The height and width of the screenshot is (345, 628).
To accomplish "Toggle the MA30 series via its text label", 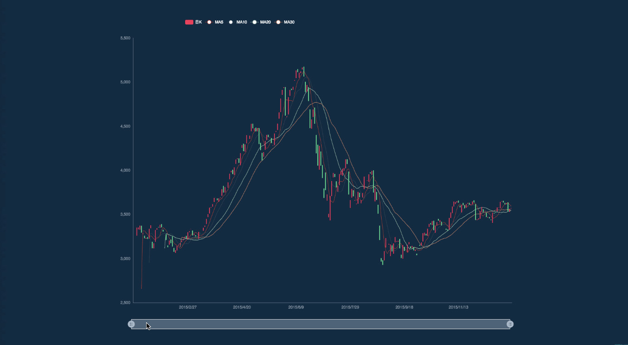I will [289, 22].
